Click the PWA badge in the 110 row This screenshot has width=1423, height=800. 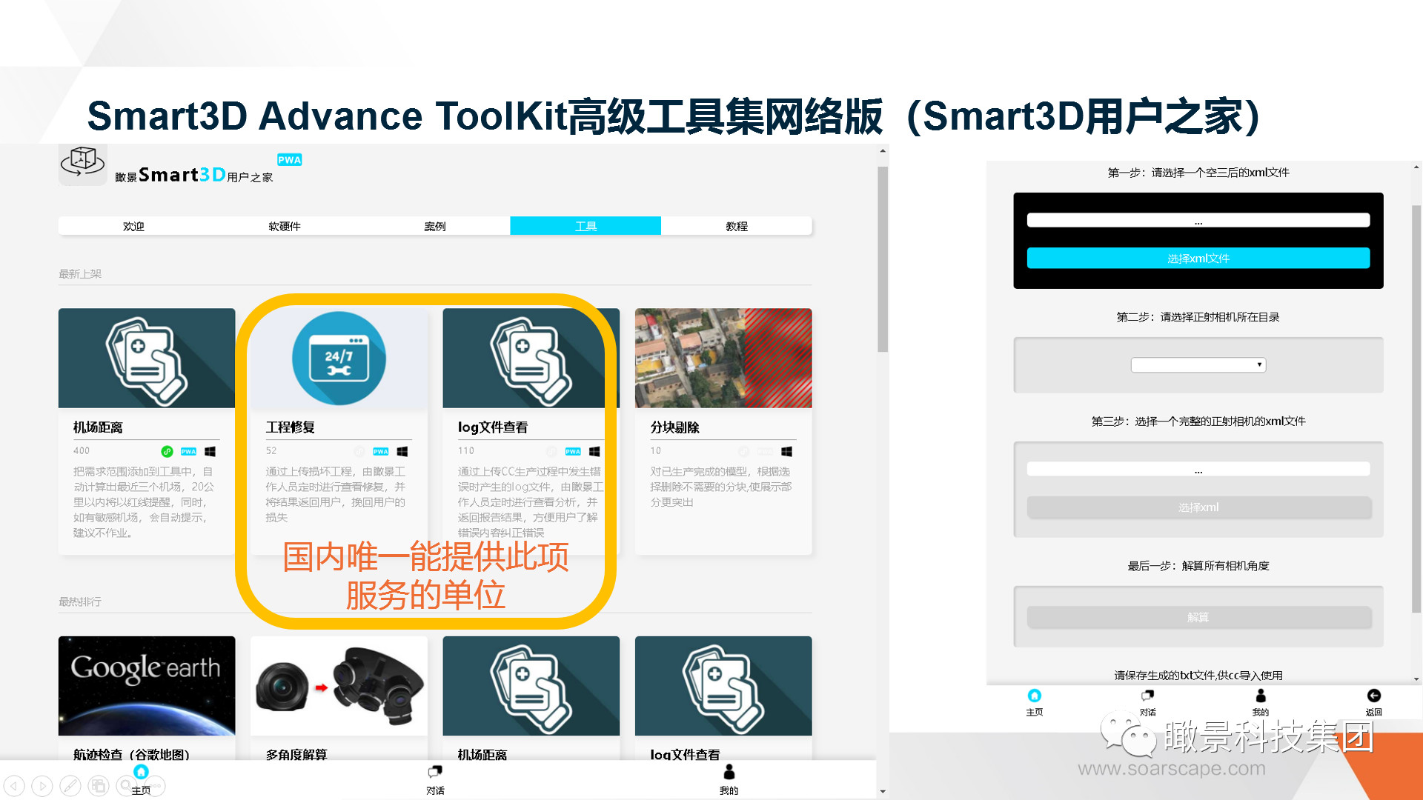point(573,451)
